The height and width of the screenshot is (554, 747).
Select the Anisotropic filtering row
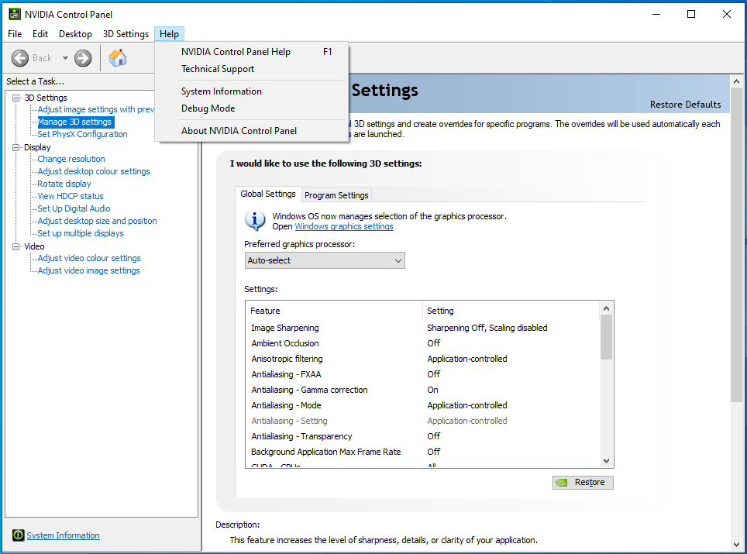pos(423,359)
